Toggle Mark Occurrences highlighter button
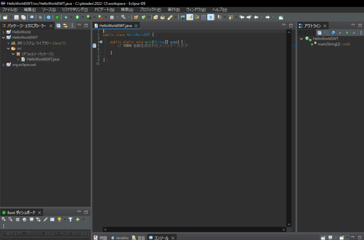364x240 pixels. point(190,17)
